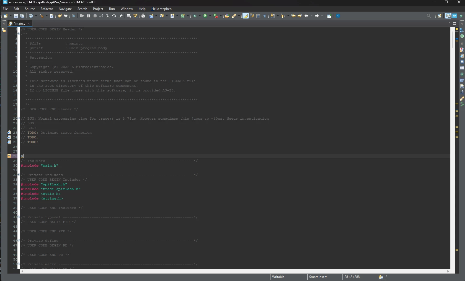The image size is (465, 281).
Task: Click the Open Perspective icon
Action: [x=440, y=16]
